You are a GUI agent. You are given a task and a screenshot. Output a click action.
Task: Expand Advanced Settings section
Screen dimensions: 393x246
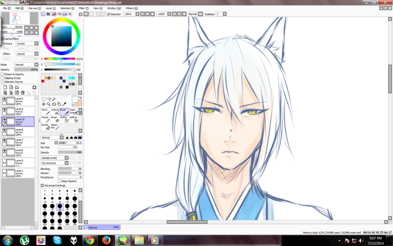(x=42, y=186)
